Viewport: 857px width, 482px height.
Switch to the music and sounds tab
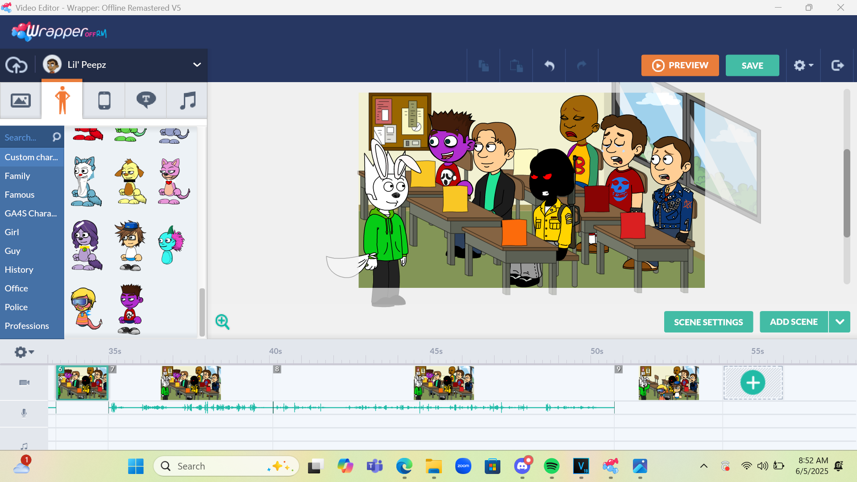point(187,100)
